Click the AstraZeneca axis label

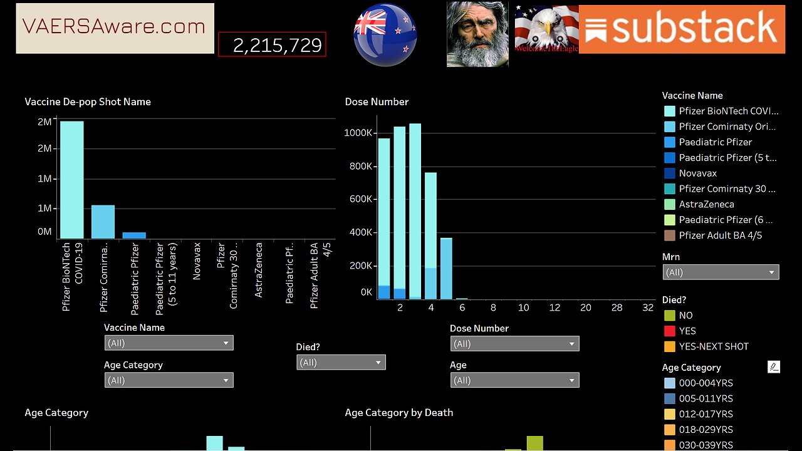(x=259, y=270)
